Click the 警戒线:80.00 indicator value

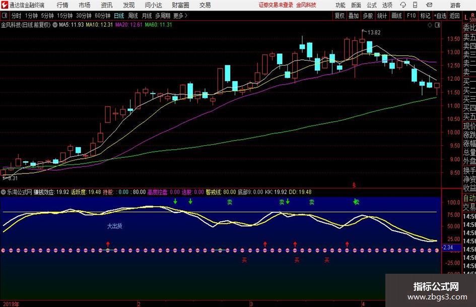pos(221,192)
